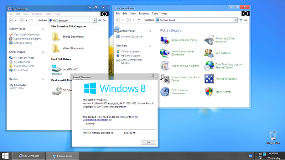Viewport: 285px width, 160px height.
Task: Click Change a setting link
Action: pyautogui.click(x=23, y=43)
